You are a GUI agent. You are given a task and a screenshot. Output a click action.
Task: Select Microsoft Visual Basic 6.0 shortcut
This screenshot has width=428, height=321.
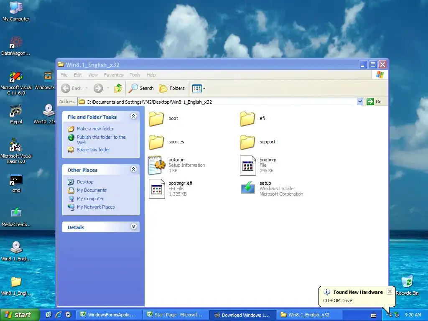click(x=16, y=151)
